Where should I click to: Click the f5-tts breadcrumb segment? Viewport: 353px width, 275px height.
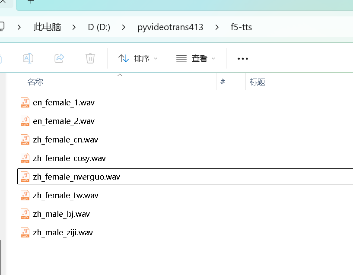[241, 27]
